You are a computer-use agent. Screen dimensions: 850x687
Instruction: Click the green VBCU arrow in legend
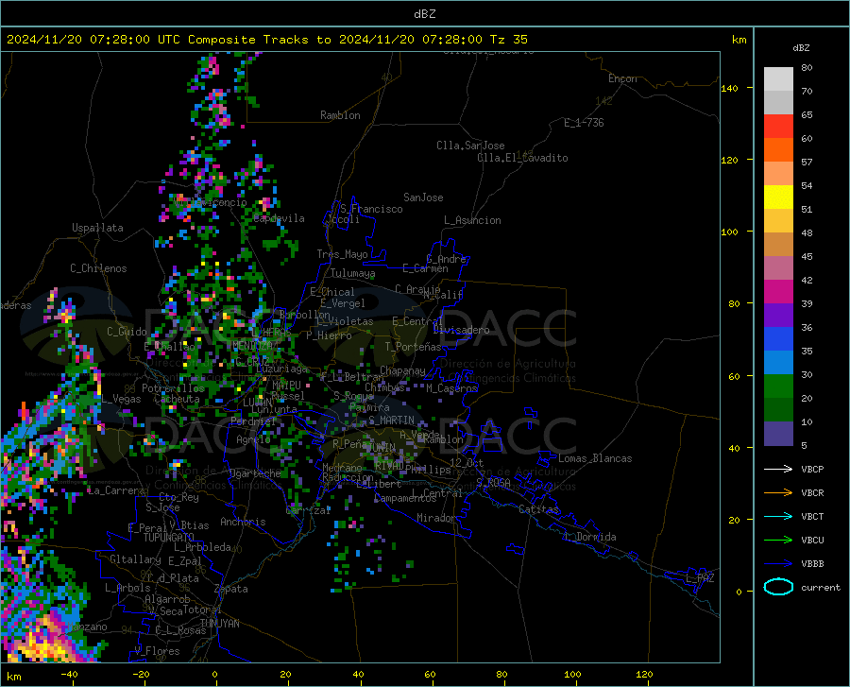coord(778,540)
